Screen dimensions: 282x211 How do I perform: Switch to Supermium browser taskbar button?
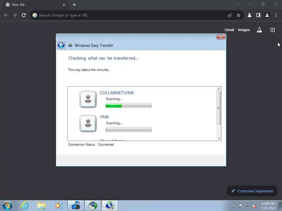[93, 206]
